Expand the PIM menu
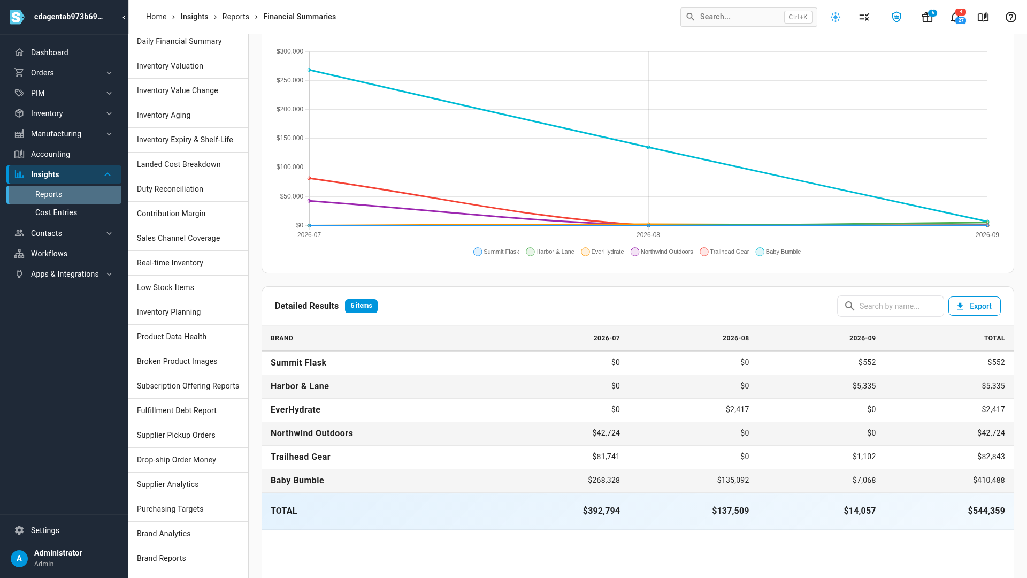Screen dimensions: 1027x578 pyautogui.click(x=109, y=93)
